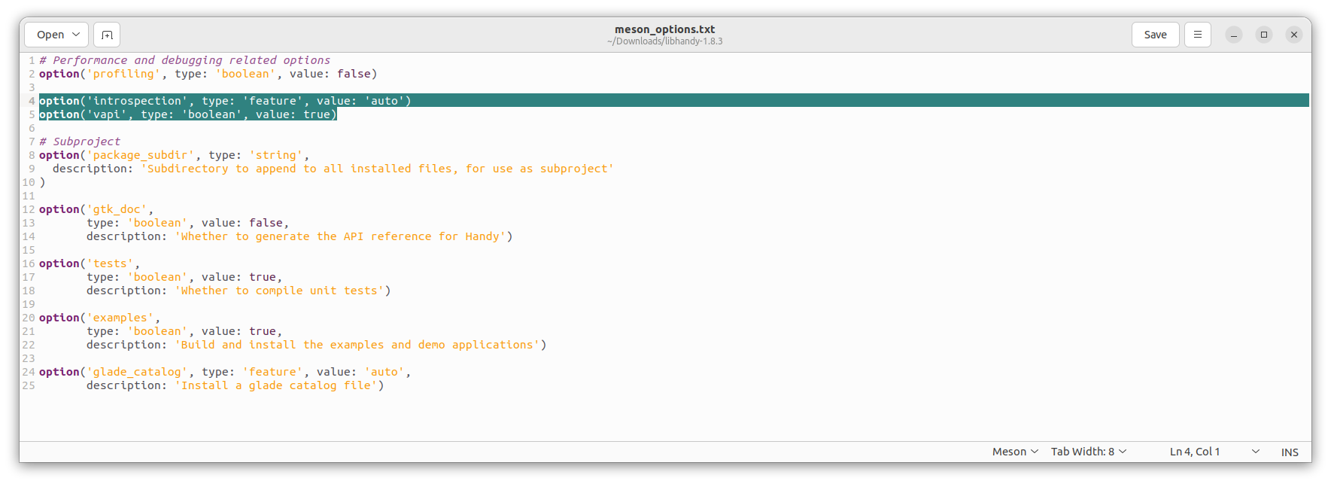The image size is (1331, 484).
Task: Open the Meson language selector
Action: (1015, 452)
